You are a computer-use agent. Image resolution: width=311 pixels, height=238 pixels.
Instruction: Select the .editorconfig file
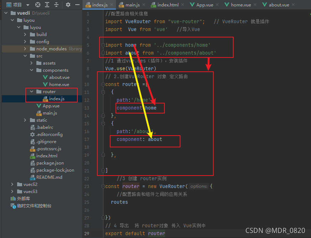[46, 135]
